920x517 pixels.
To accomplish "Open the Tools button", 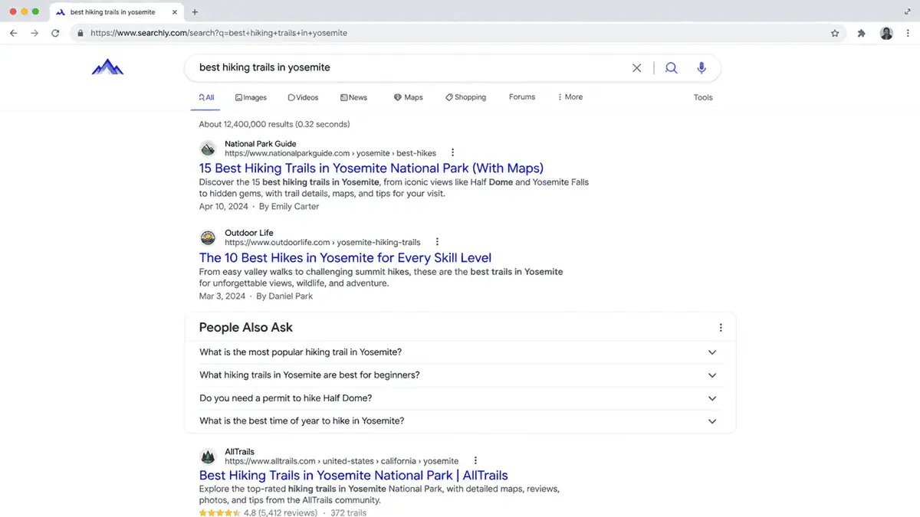I will 703,97.
